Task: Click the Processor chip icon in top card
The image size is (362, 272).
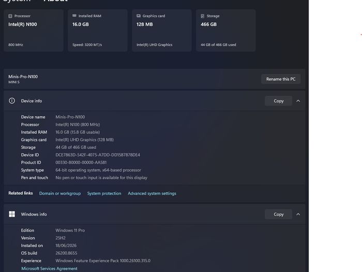Action: point(10,16)
